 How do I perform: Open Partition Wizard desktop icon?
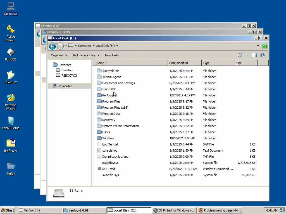[11, 102]
